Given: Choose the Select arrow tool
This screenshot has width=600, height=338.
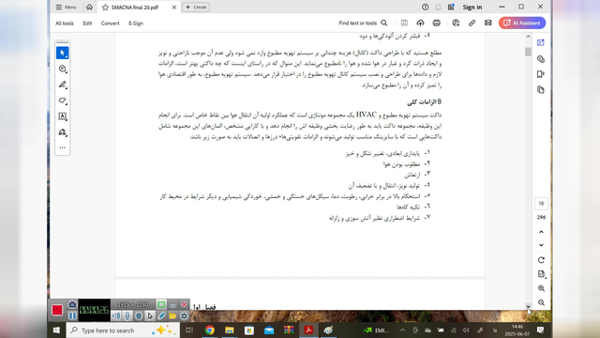Looking at the screenshot, I should [63, 53].
